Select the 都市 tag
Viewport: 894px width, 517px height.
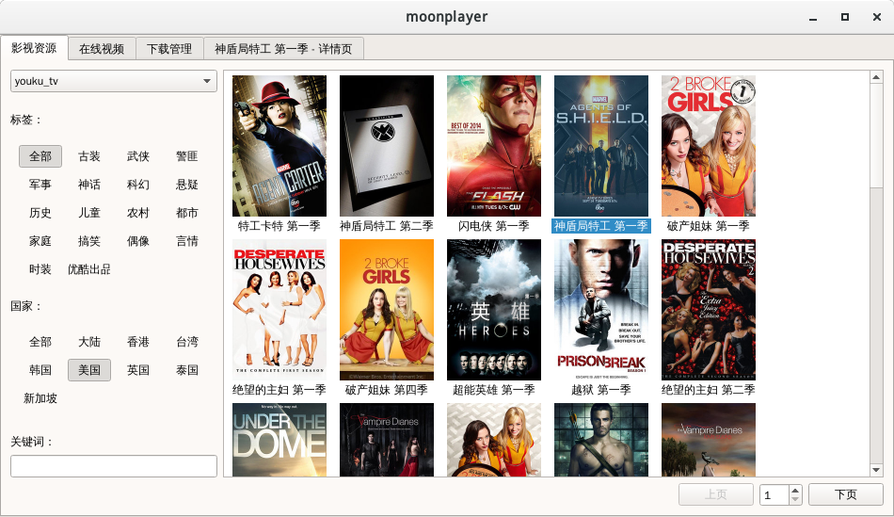click(x=187, y=213)
